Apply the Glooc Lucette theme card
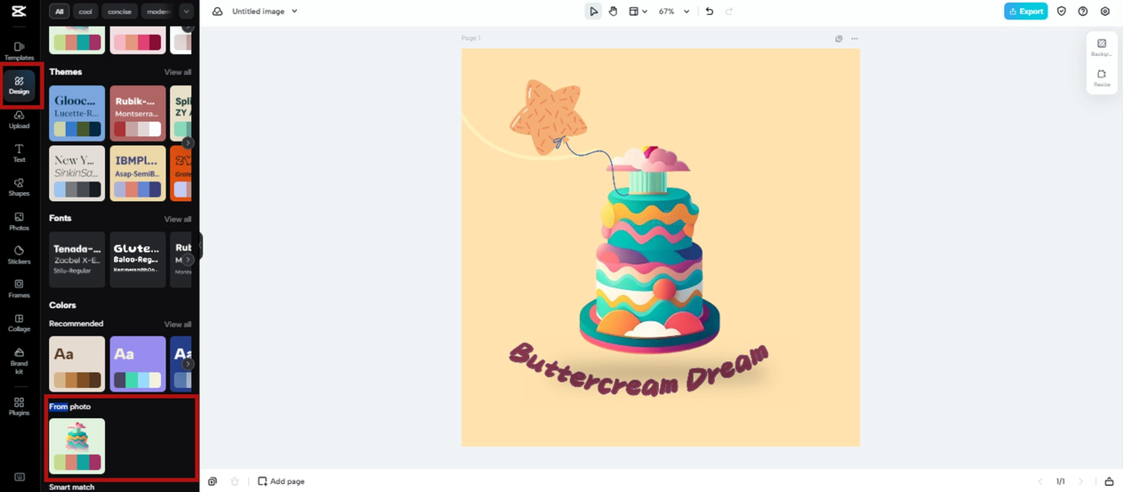1124x492 pixels. [77, 113]
